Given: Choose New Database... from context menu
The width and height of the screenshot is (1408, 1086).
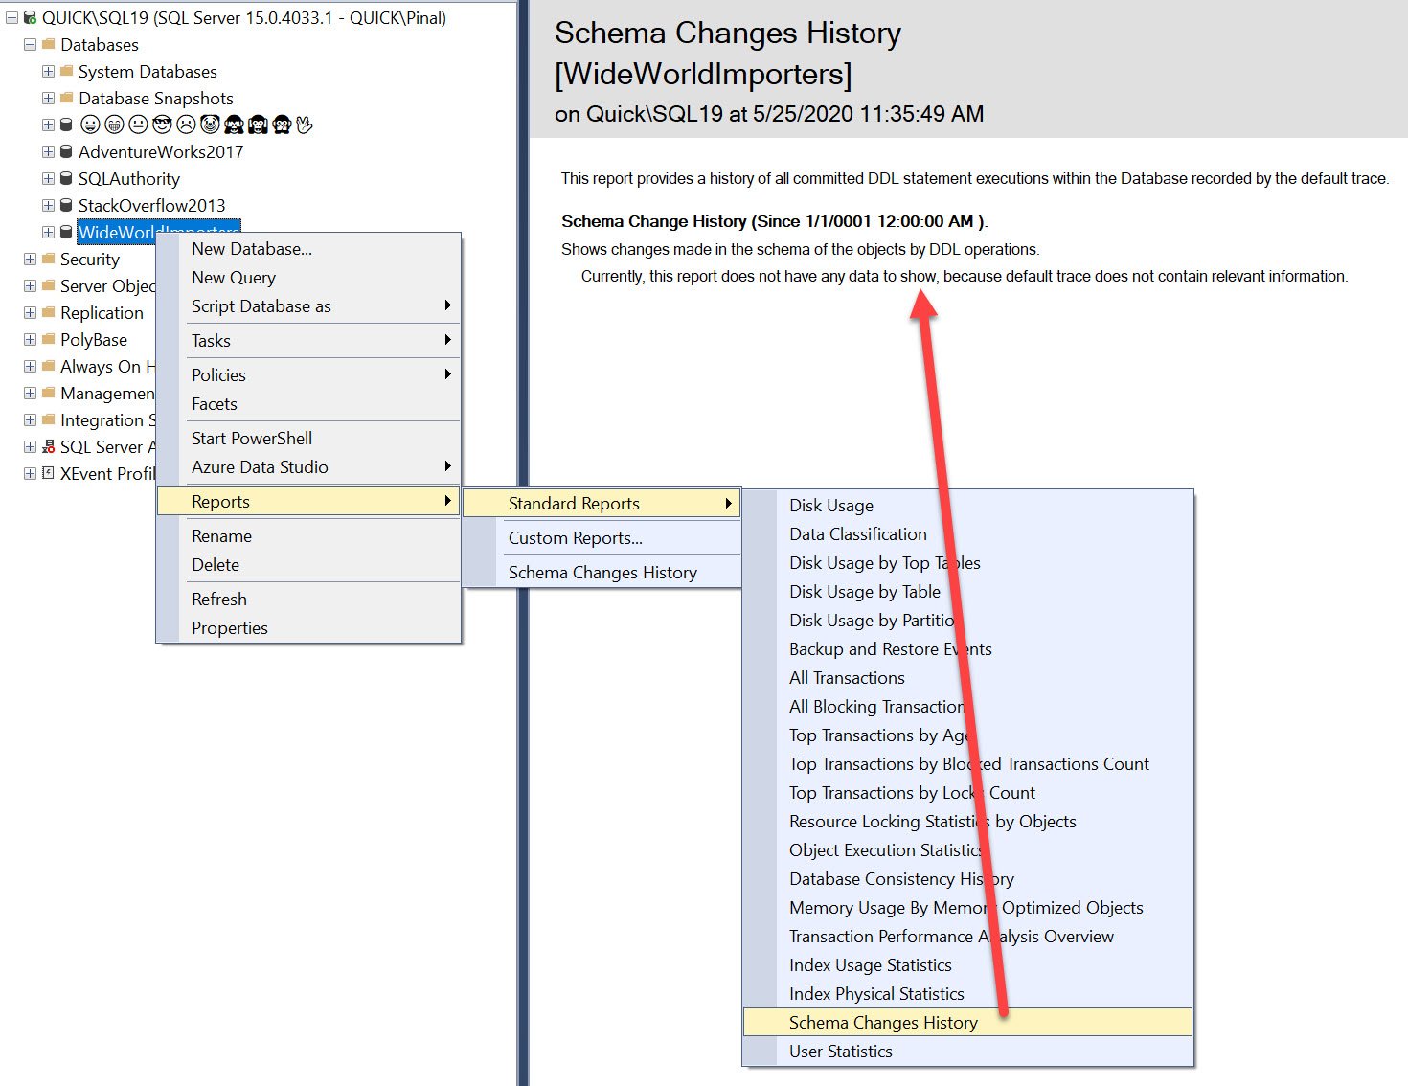Looking at the screenshot, I should (x=308, y=249).
